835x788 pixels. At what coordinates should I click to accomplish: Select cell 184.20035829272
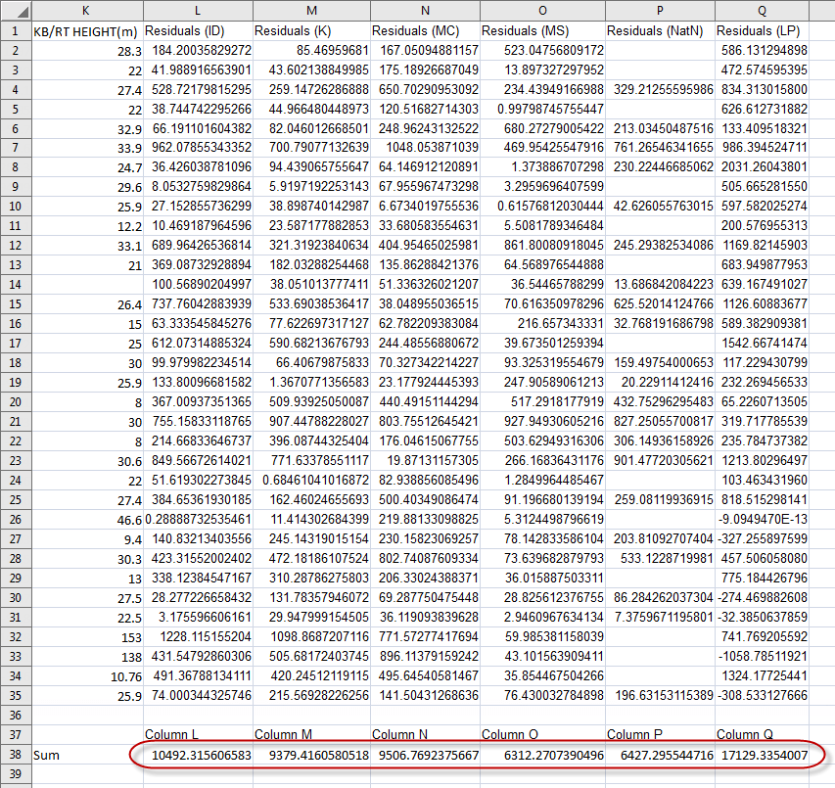[198, 51]
